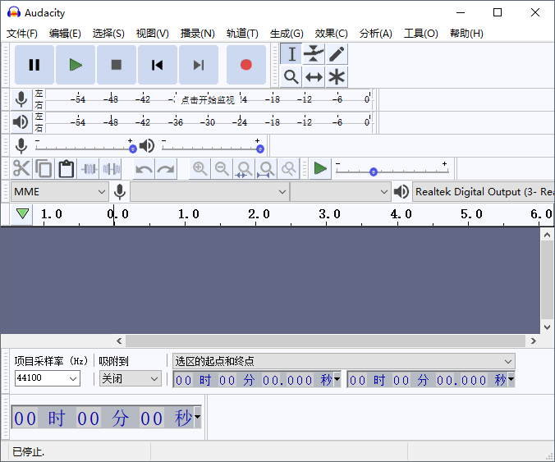Screen dimensions: 555x462
Task: Start recording with the red Record button
Action: click(246, 65)
